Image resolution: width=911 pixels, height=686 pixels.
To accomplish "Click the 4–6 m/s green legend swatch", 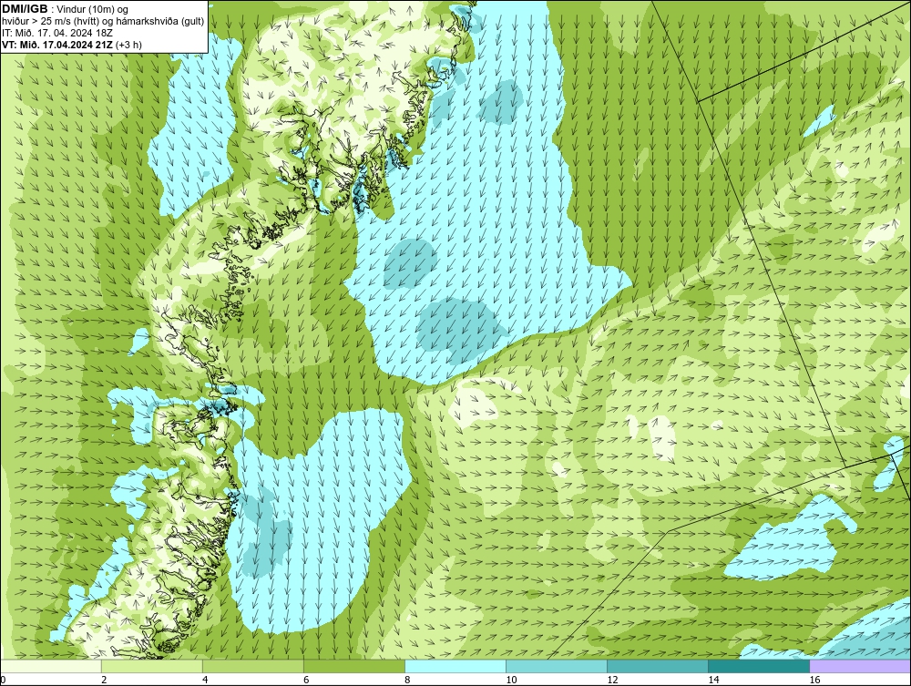I will (x=253, y=666).
